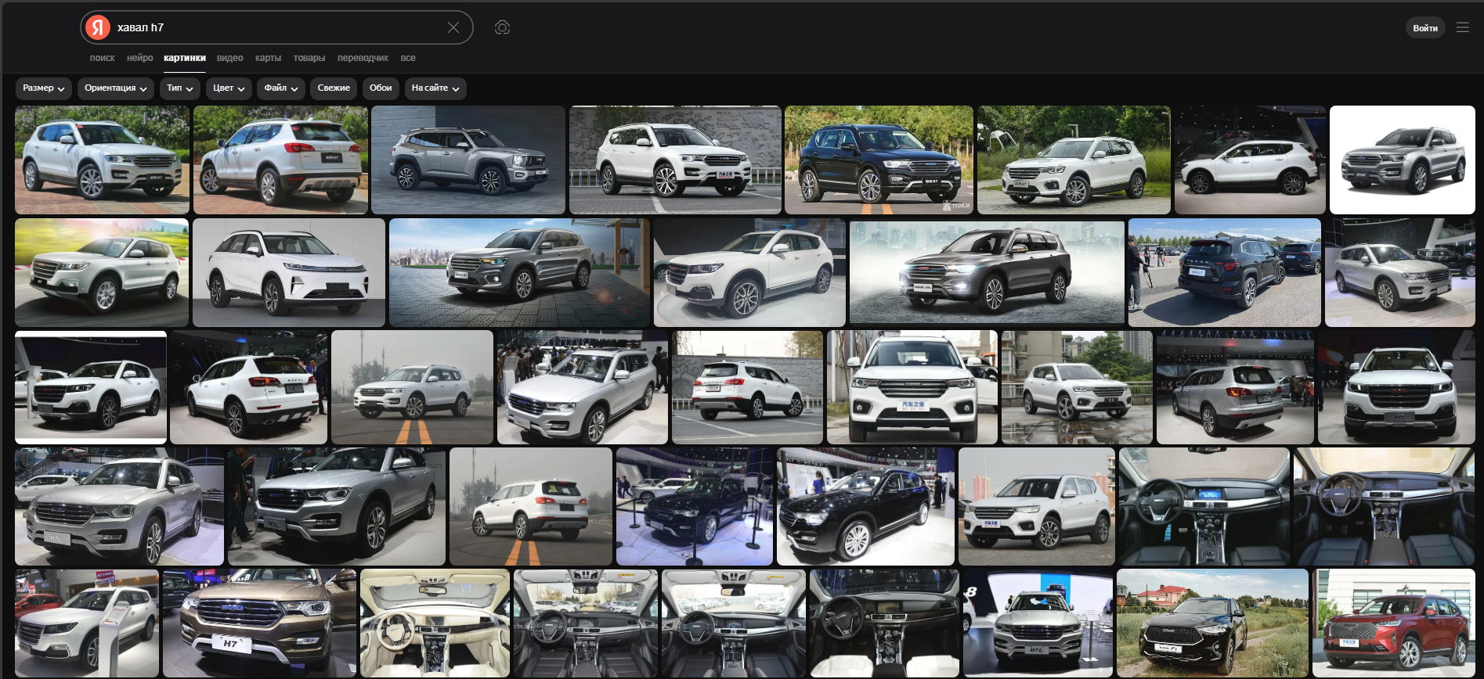1484x679 pixels.
Task: Expand the Цвет filter dropdown
Action: coord(229,88)
